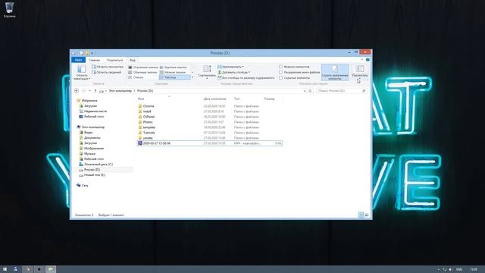The width and height of the screenshot is (485, 273).
Task: Click Size all columns to fit (Все столбцы по размеру содержимого)
Action: tap(246, 78)
